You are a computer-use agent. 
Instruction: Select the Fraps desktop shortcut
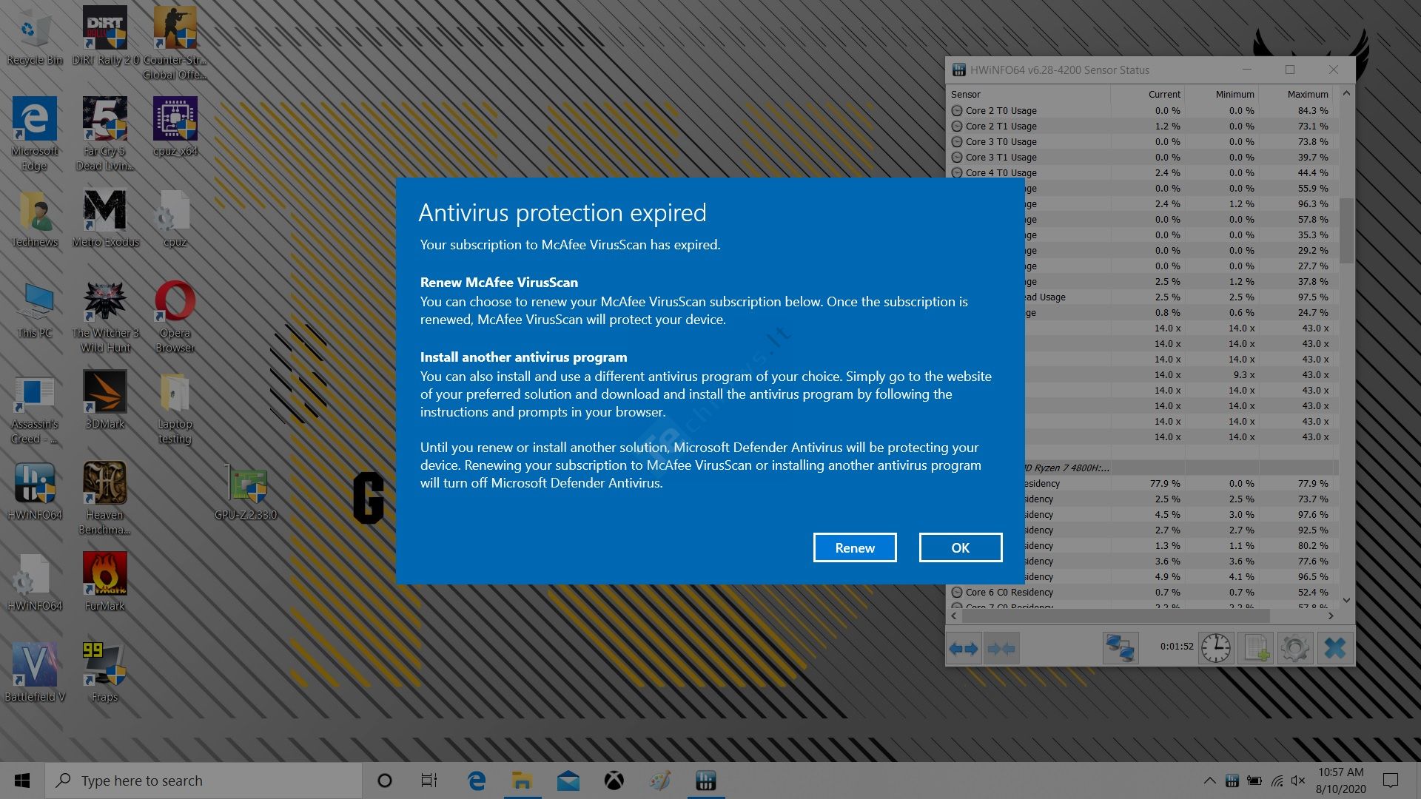[105, 673]
